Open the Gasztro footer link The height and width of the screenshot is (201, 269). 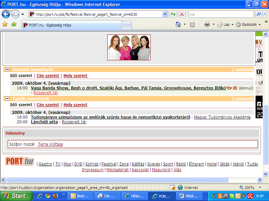[45, 164]
